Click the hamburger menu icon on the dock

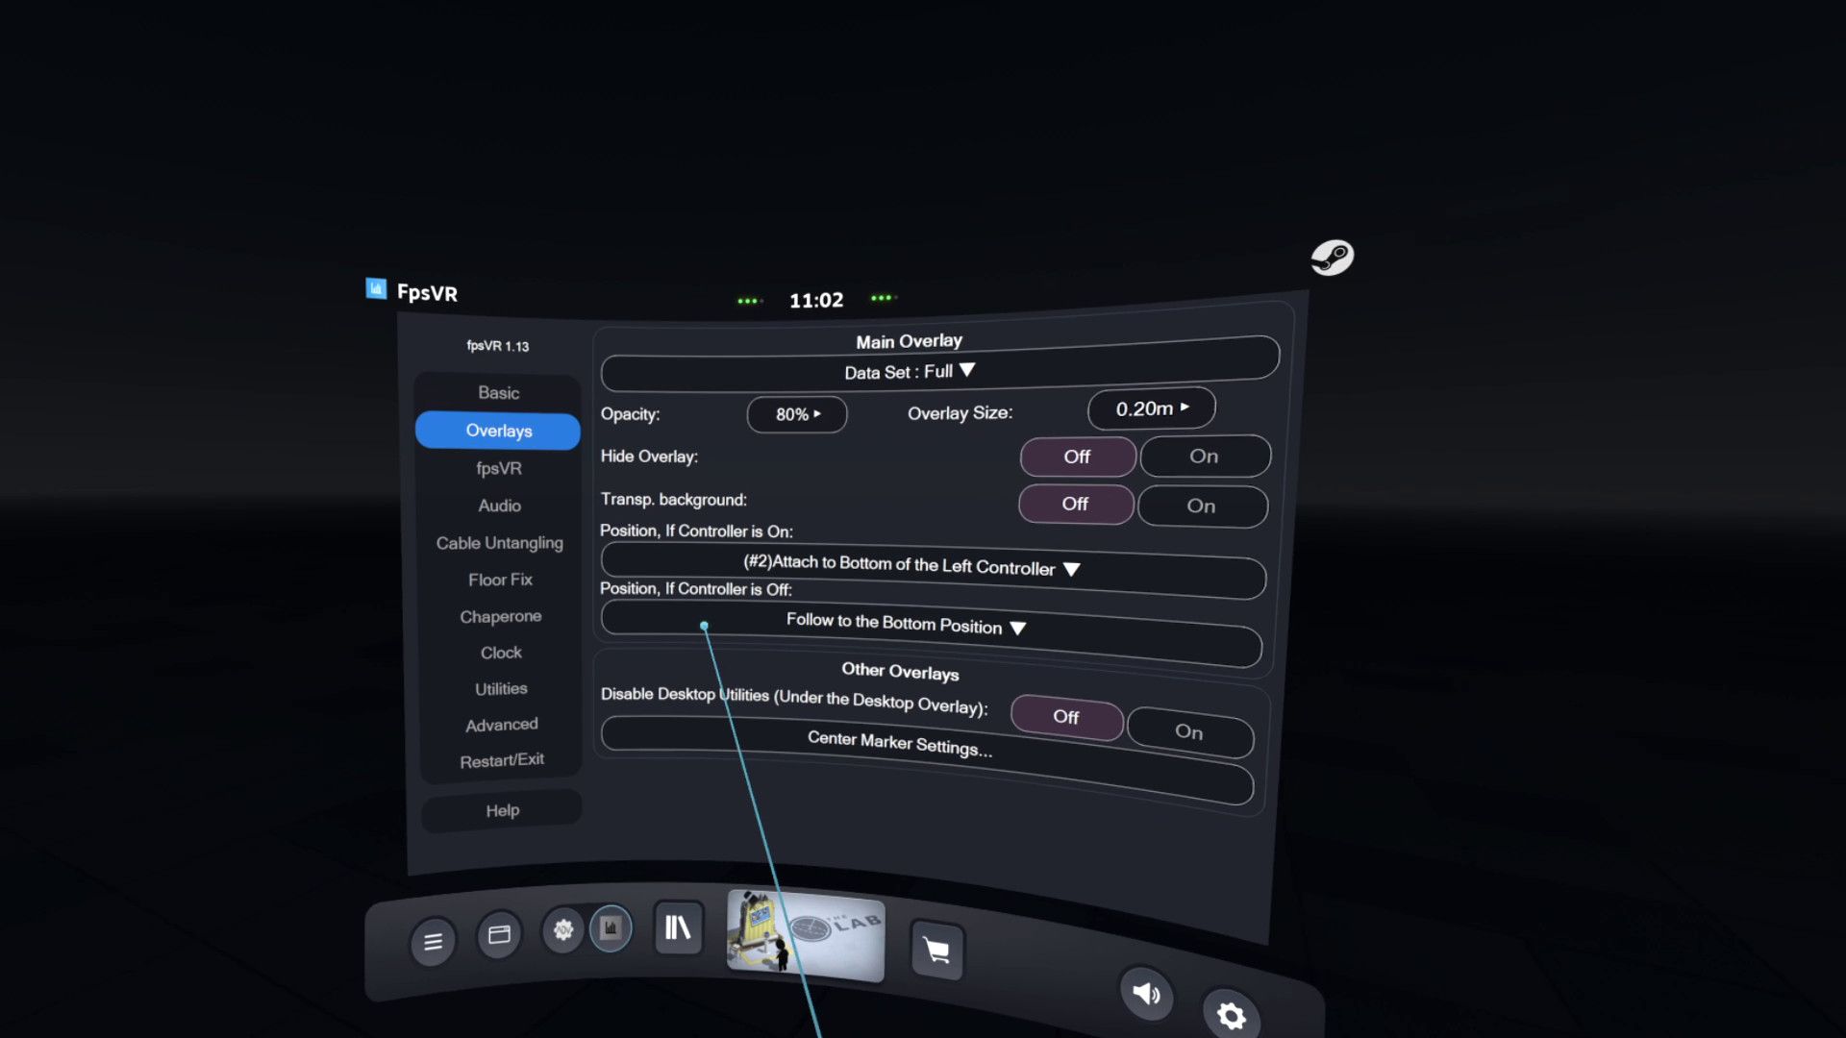point(432,942)
